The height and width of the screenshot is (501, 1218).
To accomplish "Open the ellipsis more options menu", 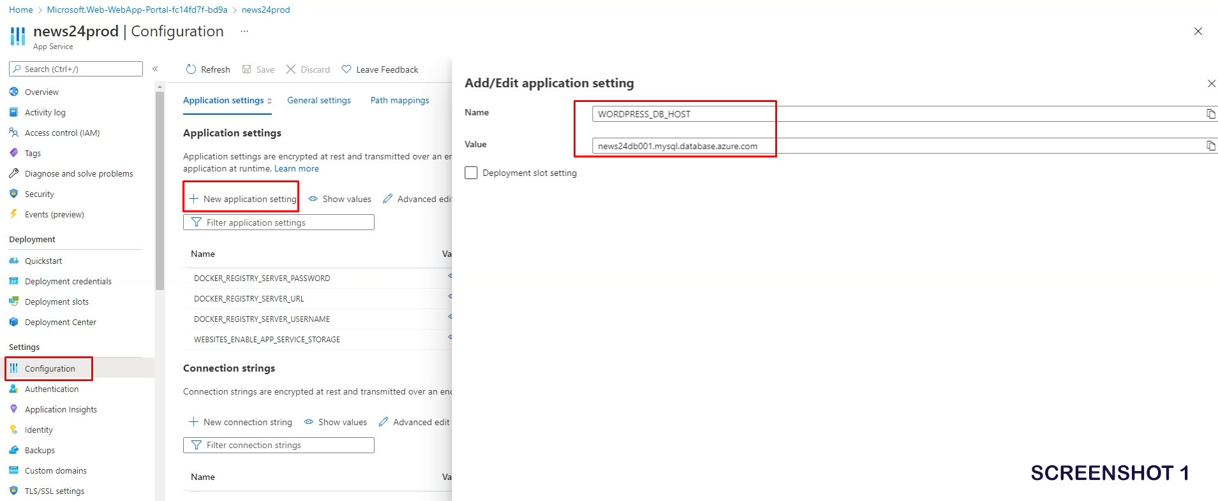I will pos(244,31).
